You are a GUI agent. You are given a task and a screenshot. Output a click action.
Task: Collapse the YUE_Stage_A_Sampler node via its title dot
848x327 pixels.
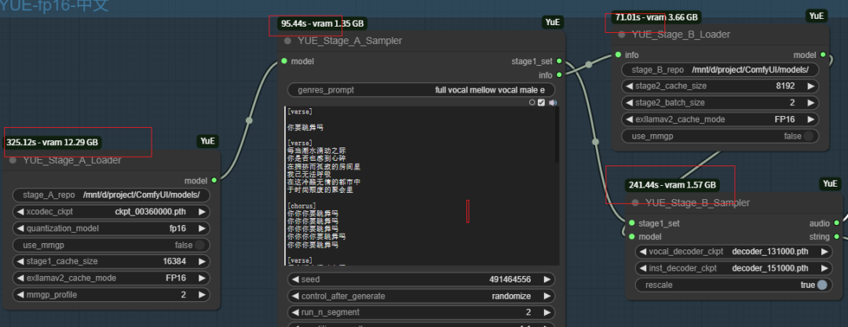pos(287,41)
